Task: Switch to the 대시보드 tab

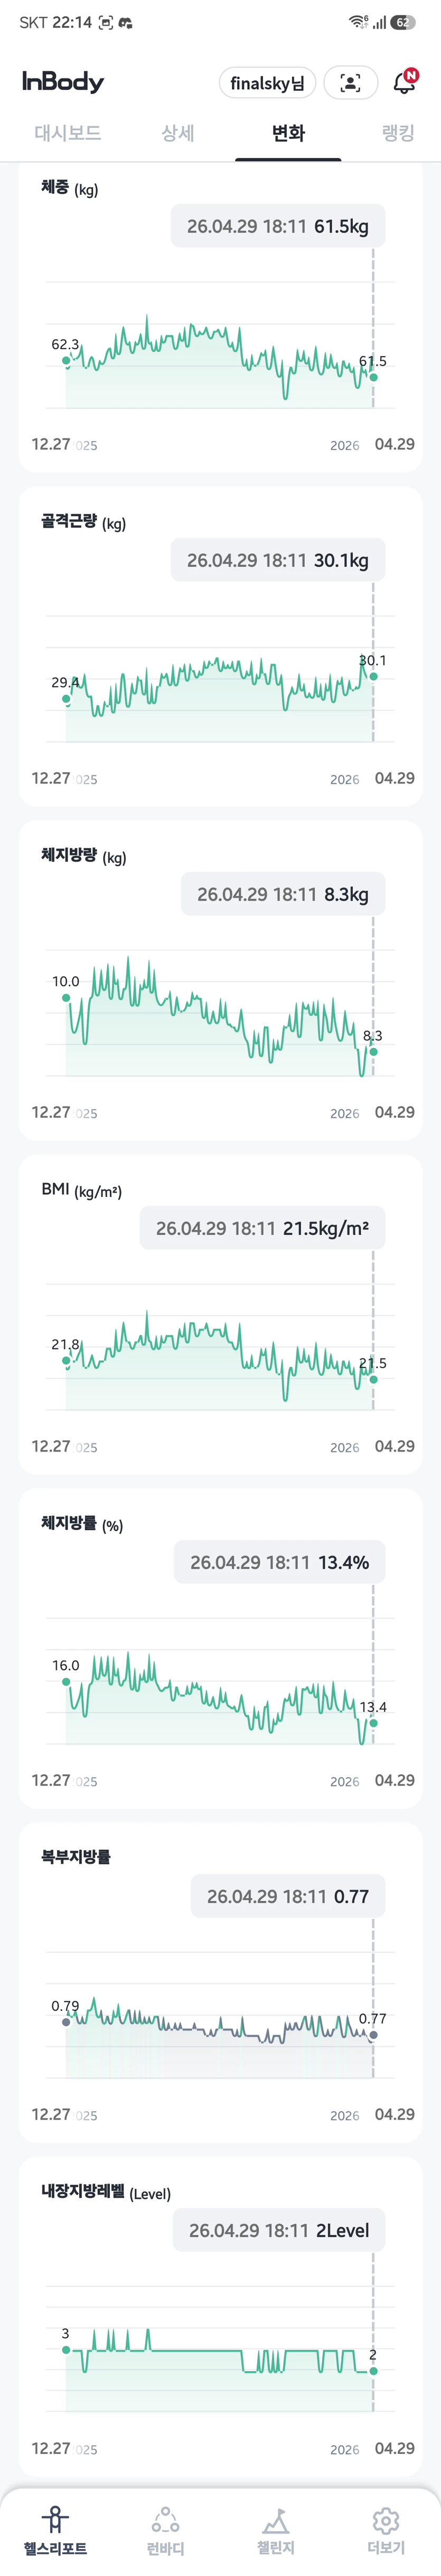Action: [x=68, y=133]
